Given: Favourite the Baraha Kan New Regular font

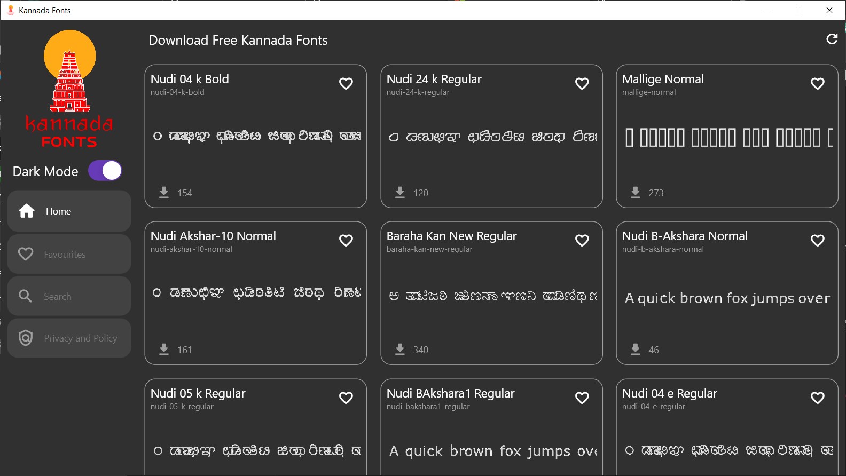Looking at the screenshot, I should pos(582,241).
